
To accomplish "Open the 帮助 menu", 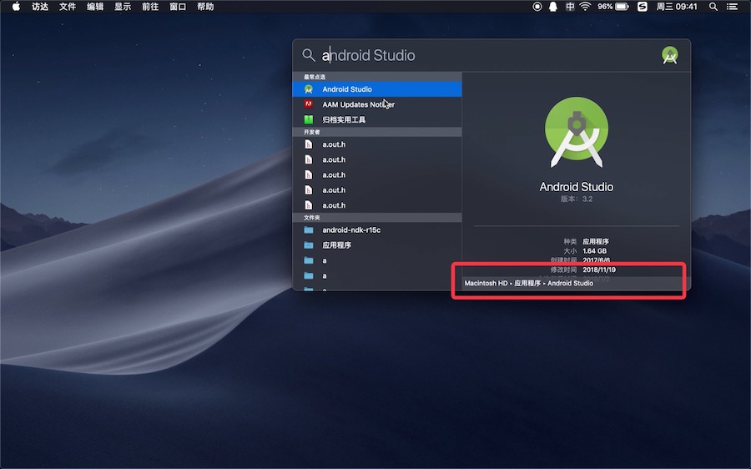I will pos(205,7).
